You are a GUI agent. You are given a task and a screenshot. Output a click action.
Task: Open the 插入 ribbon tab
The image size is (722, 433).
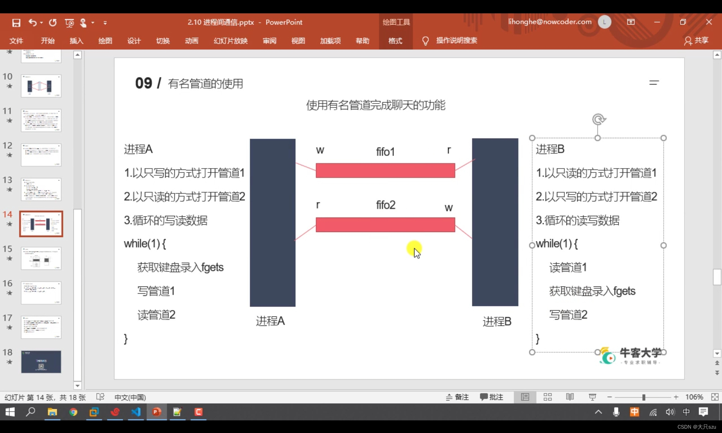point(76,41)
